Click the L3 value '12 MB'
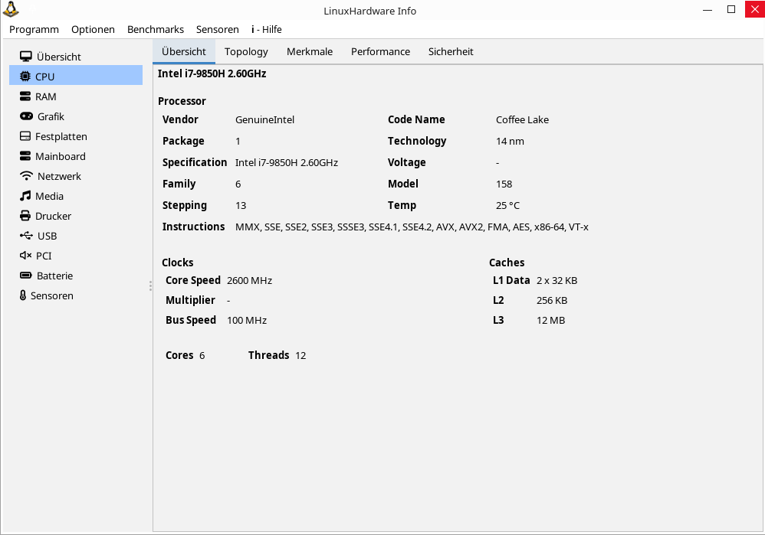Image resolution: width=765 pixels, height=535 pixels. tap(551, 321)
